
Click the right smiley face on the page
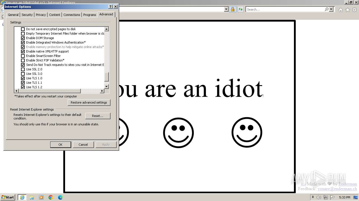[x=247, y=132]
